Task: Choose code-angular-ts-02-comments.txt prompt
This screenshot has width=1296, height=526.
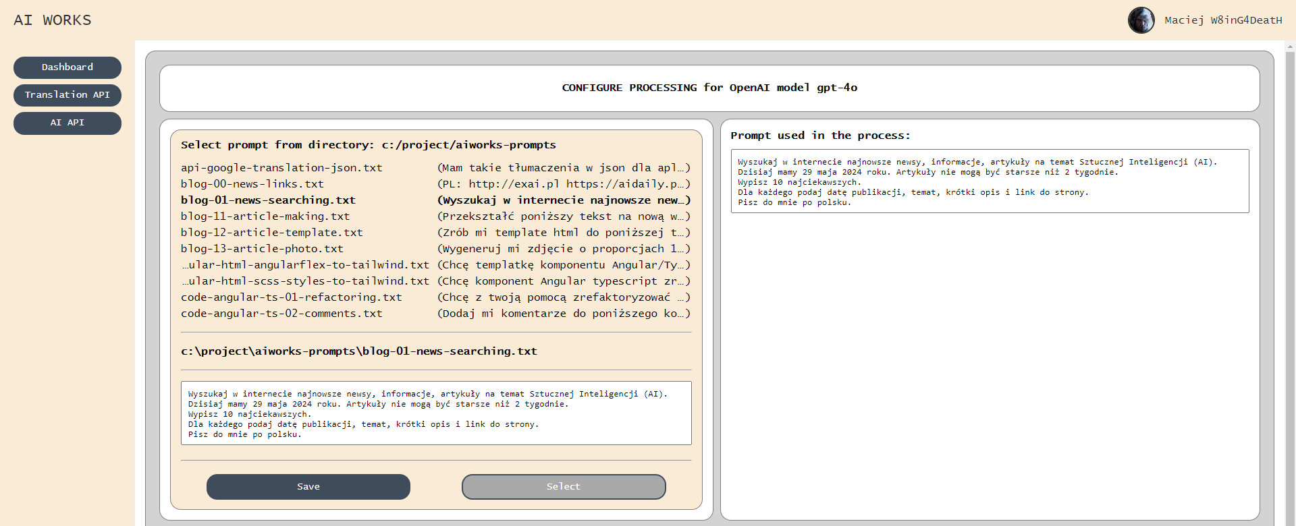Action: click(281, 314)
